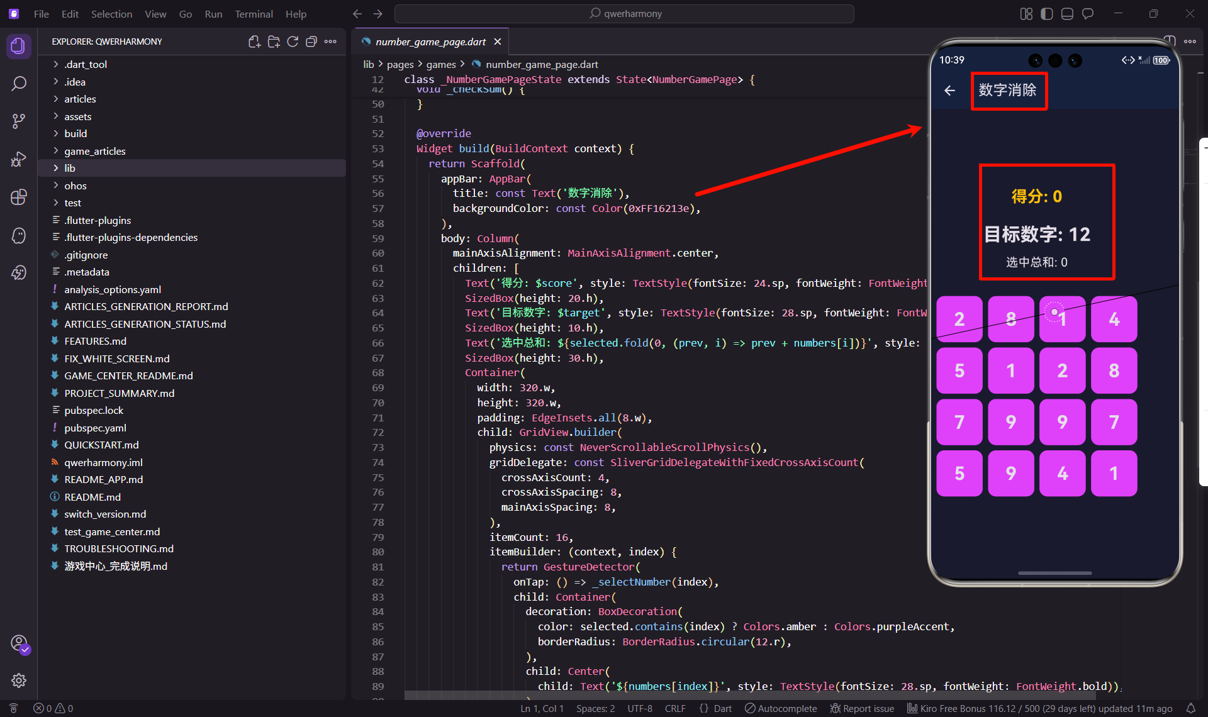
Task: Click the New File icon in explorer
Action: tap(254, 42)
